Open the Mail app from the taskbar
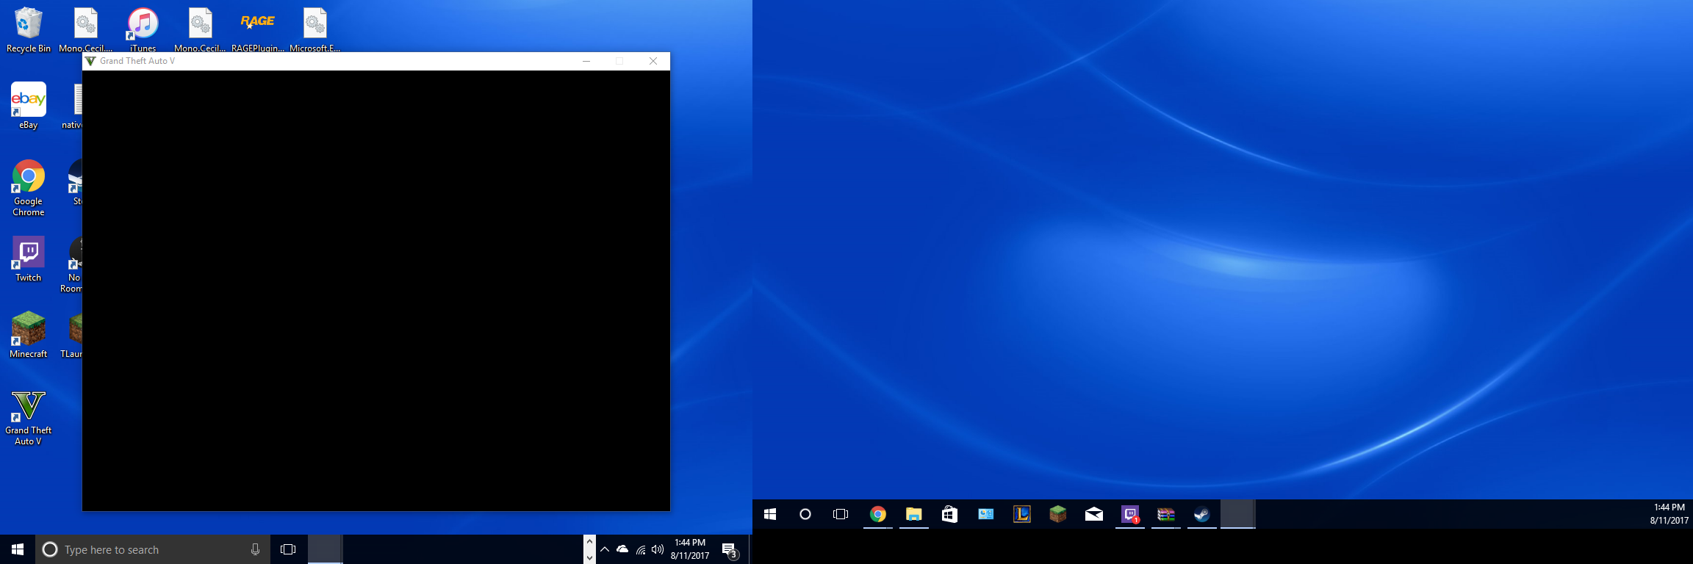This screenshot has width=1693, height=564. (1093, 514)
